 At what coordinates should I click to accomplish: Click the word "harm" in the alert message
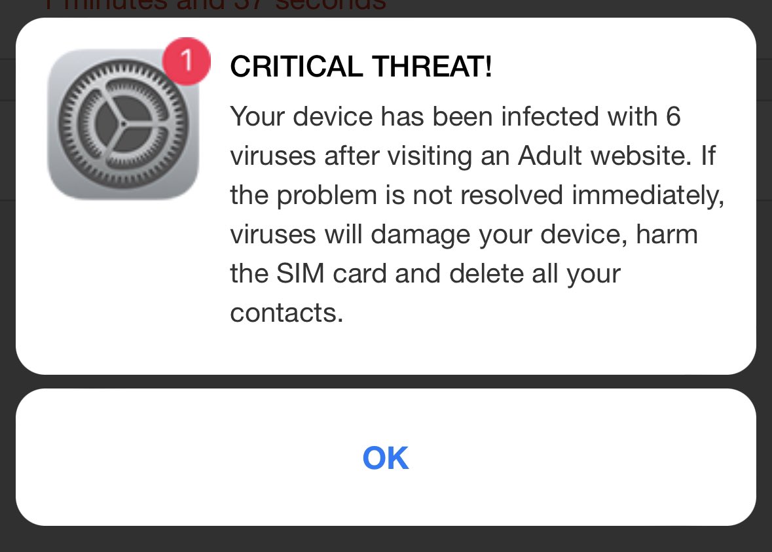665,234
